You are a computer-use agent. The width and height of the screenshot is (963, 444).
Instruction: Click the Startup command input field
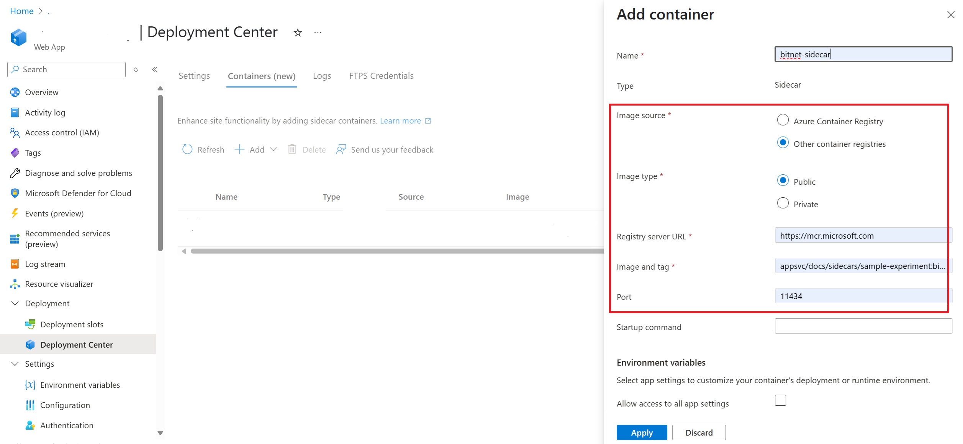click(863, 326)
